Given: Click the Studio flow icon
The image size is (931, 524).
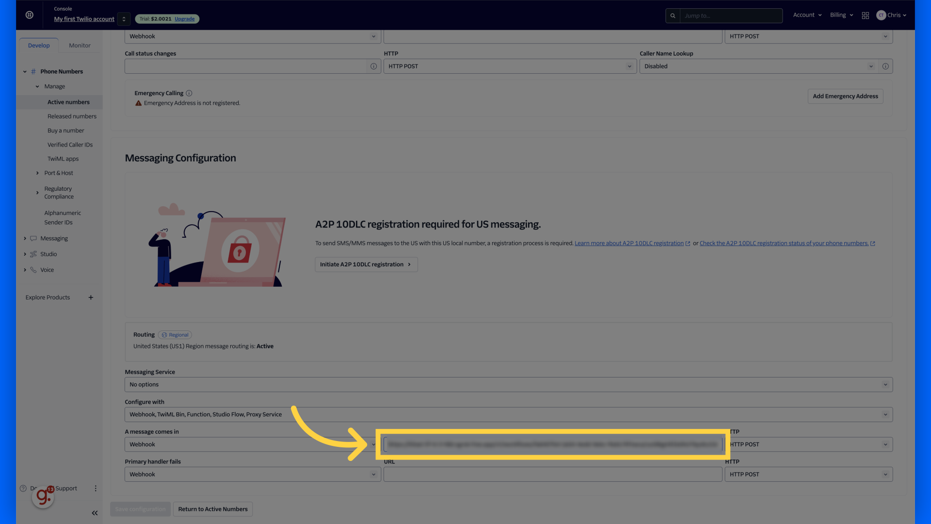Looking at the screenshot, I should point(33,254).
